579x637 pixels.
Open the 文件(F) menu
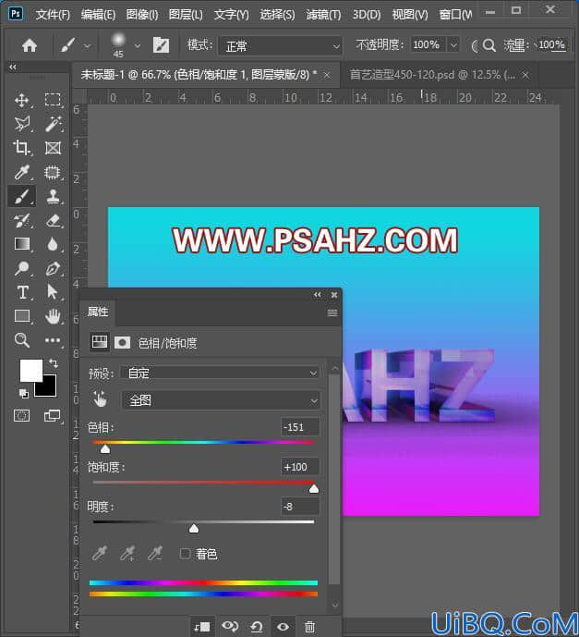tap(53, 15)
